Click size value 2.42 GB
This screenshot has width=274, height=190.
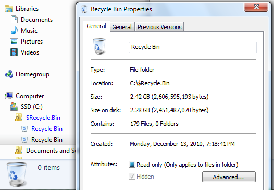(169, 97)
